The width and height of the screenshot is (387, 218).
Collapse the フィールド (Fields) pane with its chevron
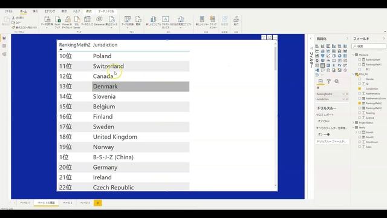pyautogui.click(x=384, y=39)
